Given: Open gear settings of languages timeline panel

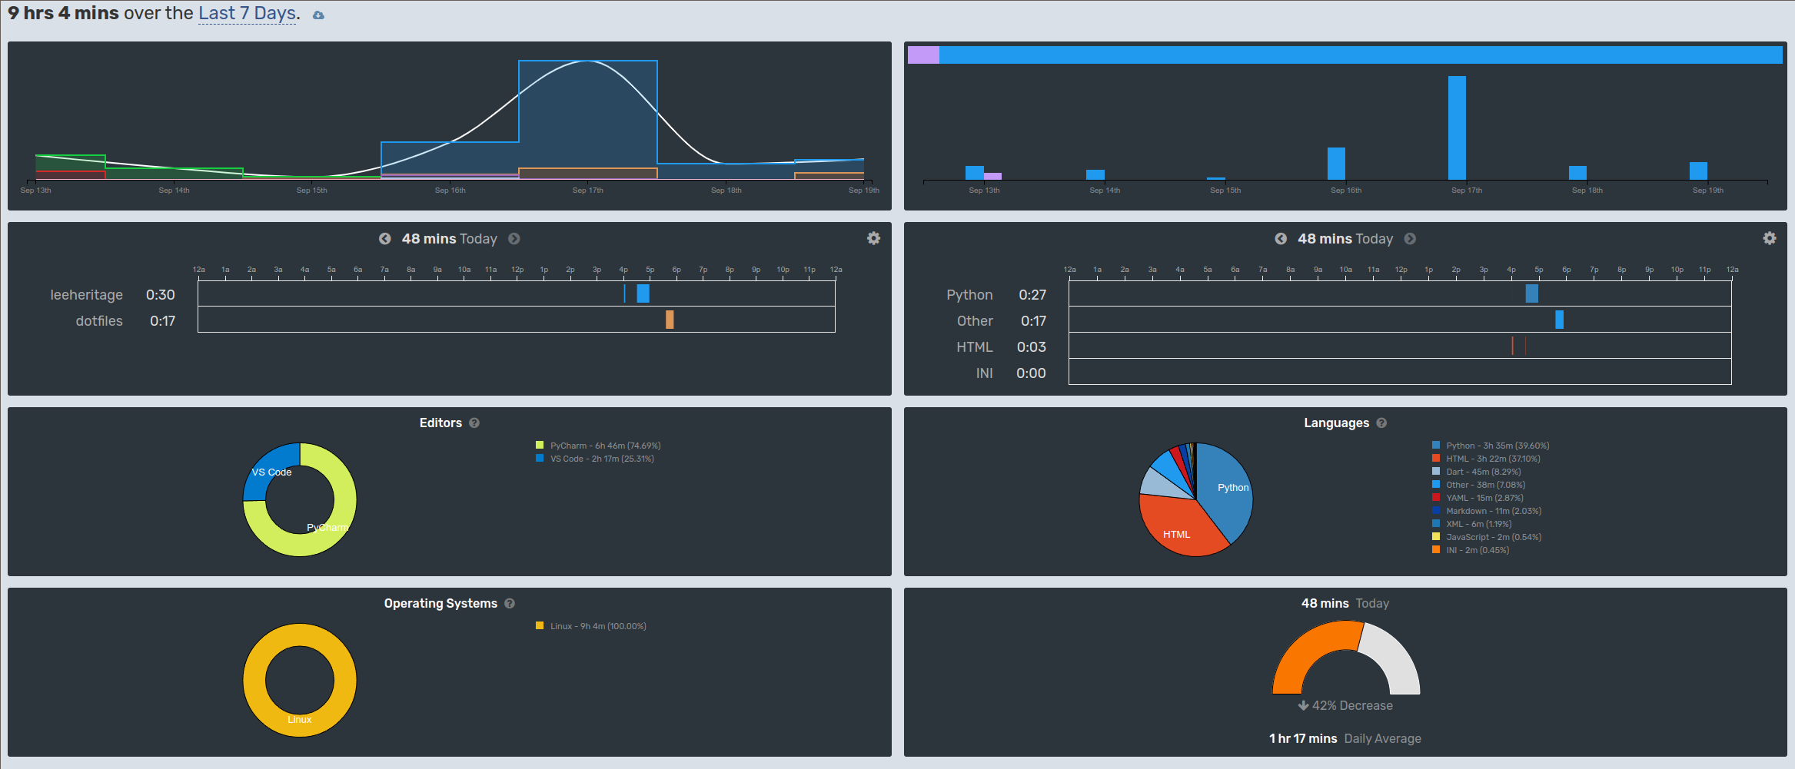Looking at the screenshot, I should click(x=1770, y=238).
